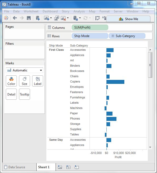Click the Save floppy disk icon
This screenshot has width=157, height=173.
click(x=29, y=18)
